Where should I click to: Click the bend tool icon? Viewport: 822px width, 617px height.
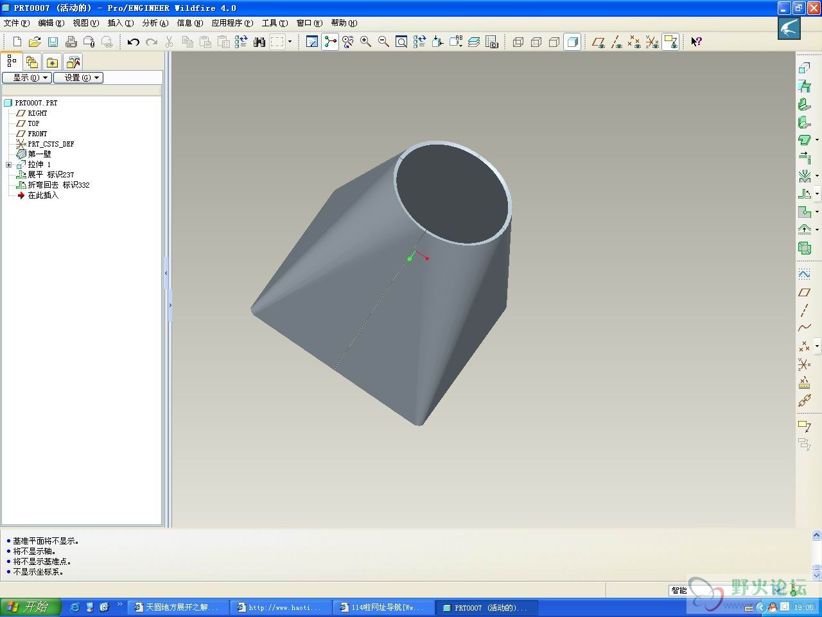804,175
